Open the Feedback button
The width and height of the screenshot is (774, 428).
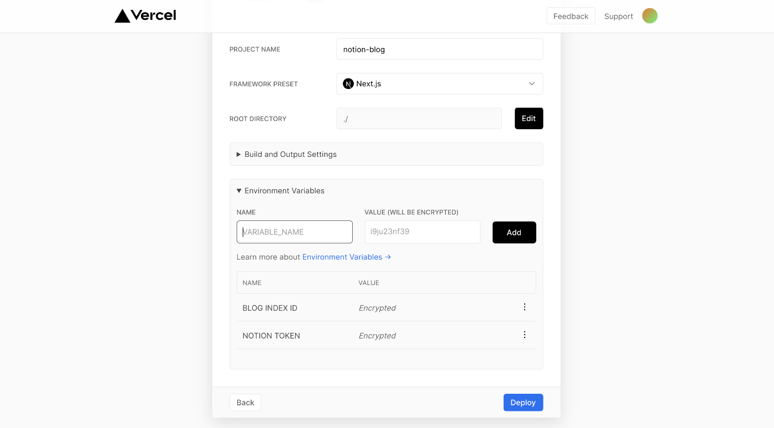[x=571, y=16]
